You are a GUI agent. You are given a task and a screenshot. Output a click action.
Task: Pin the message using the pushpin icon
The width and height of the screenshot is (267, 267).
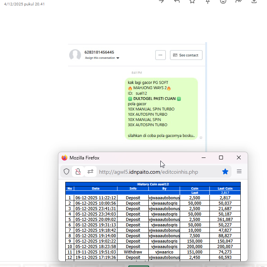[x=208, y=2]
